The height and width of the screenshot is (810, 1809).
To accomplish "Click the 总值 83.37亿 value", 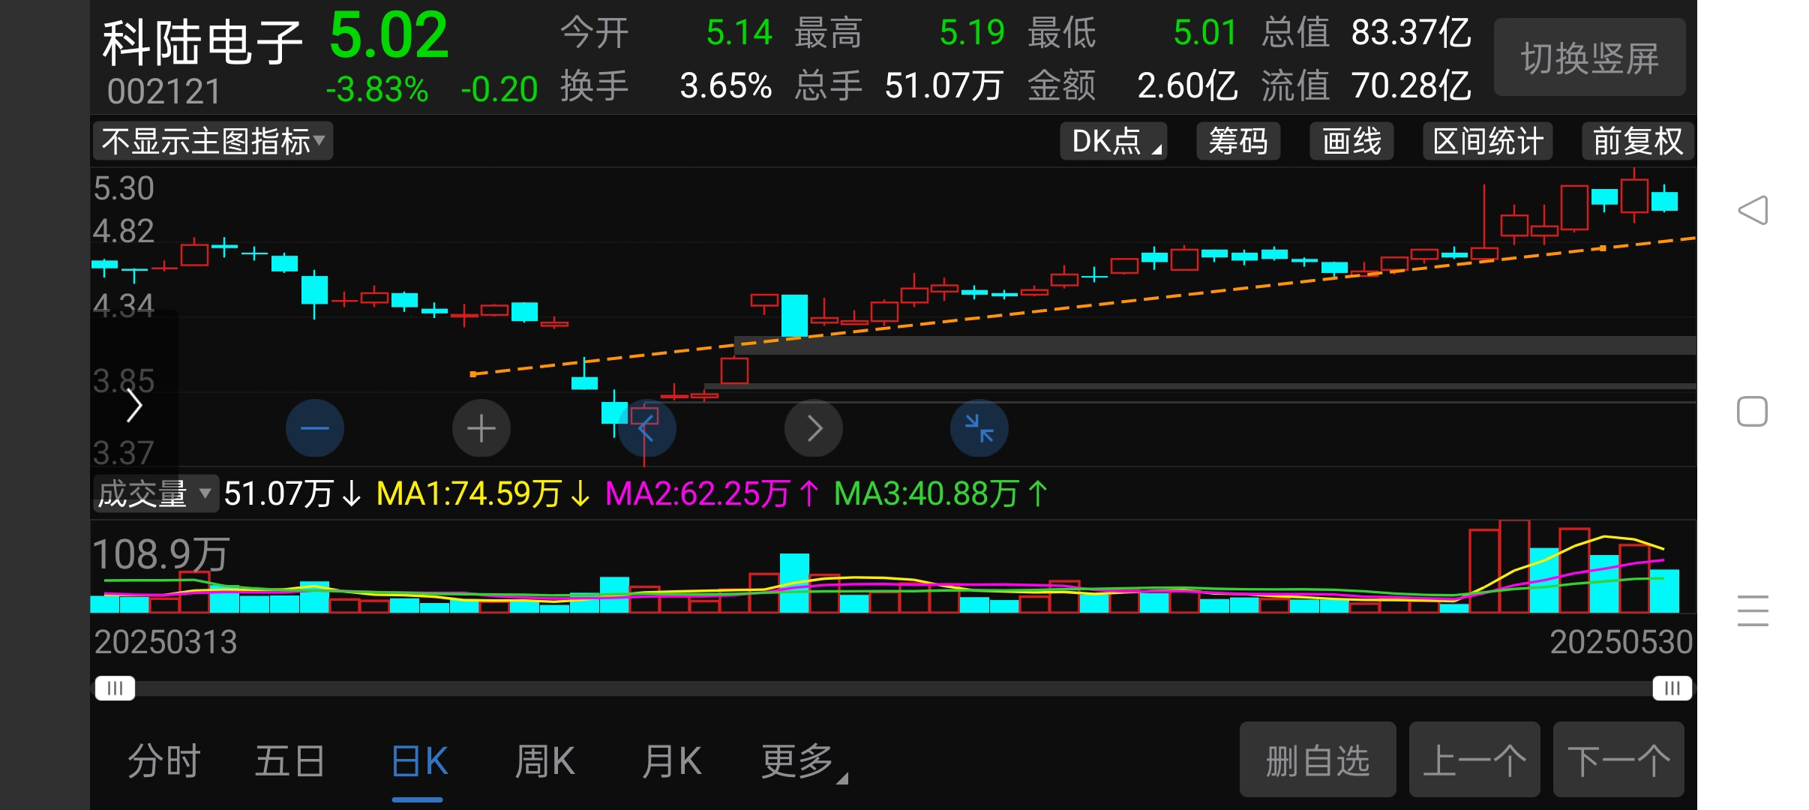I will point(1411,33).
